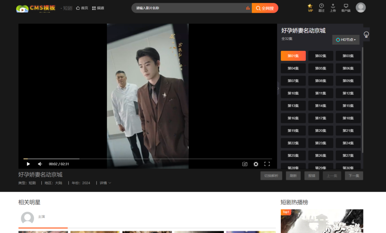The height and width of the screenshot is (233, 386).
Task: Select episode 第14集
Action: (320, 106)
